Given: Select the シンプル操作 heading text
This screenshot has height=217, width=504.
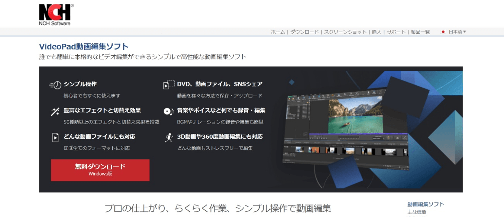Looking at the screenshot, I should (x=80, y=84).
